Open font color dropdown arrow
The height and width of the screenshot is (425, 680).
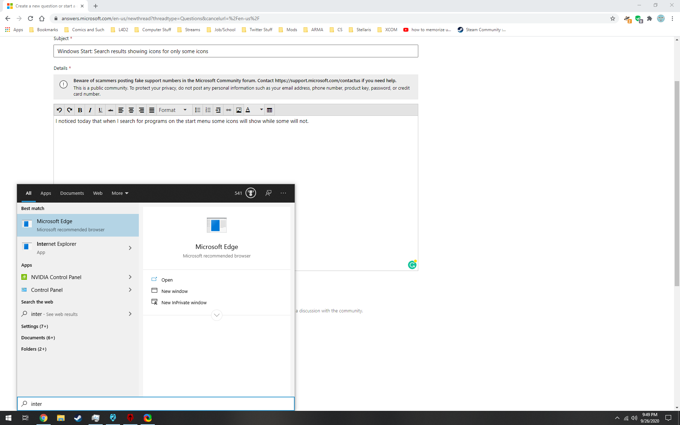click(261, 110)
